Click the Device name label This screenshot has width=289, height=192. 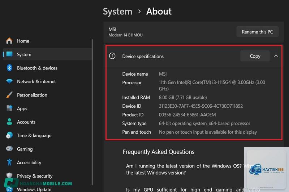pos(135,74)
